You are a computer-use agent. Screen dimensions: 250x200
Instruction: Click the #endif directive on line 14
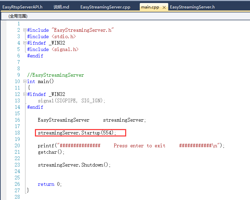click(35, 107)
